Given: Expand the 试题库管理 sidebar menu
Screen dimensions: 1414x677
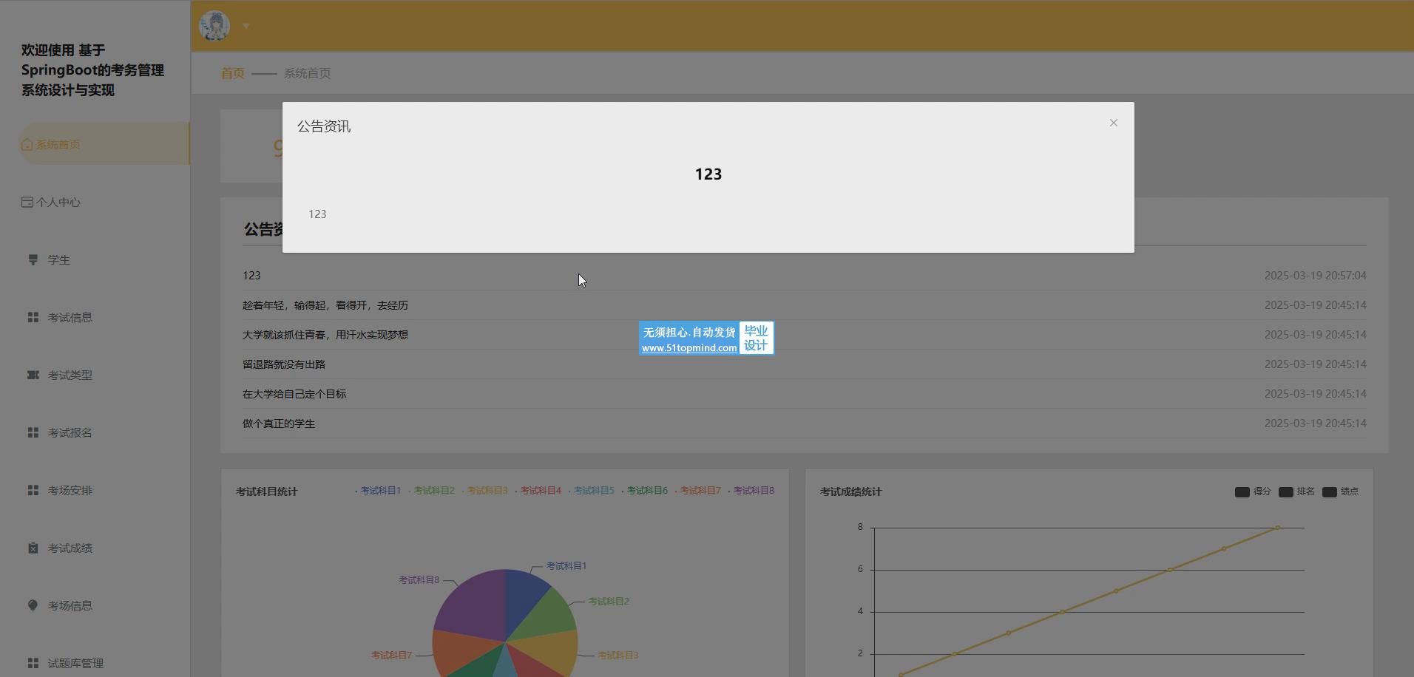Looking at the screenshot, I should point(75,663).
